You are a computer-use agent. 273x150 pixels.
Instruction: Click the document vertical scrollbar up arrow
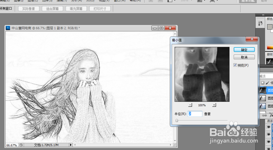[x=175, y=34]
